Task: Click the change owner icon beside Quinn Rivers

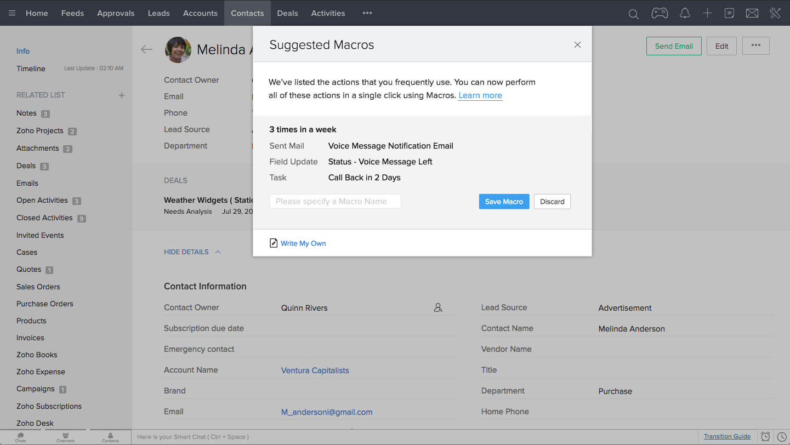Action: click(x=437, y=308)
